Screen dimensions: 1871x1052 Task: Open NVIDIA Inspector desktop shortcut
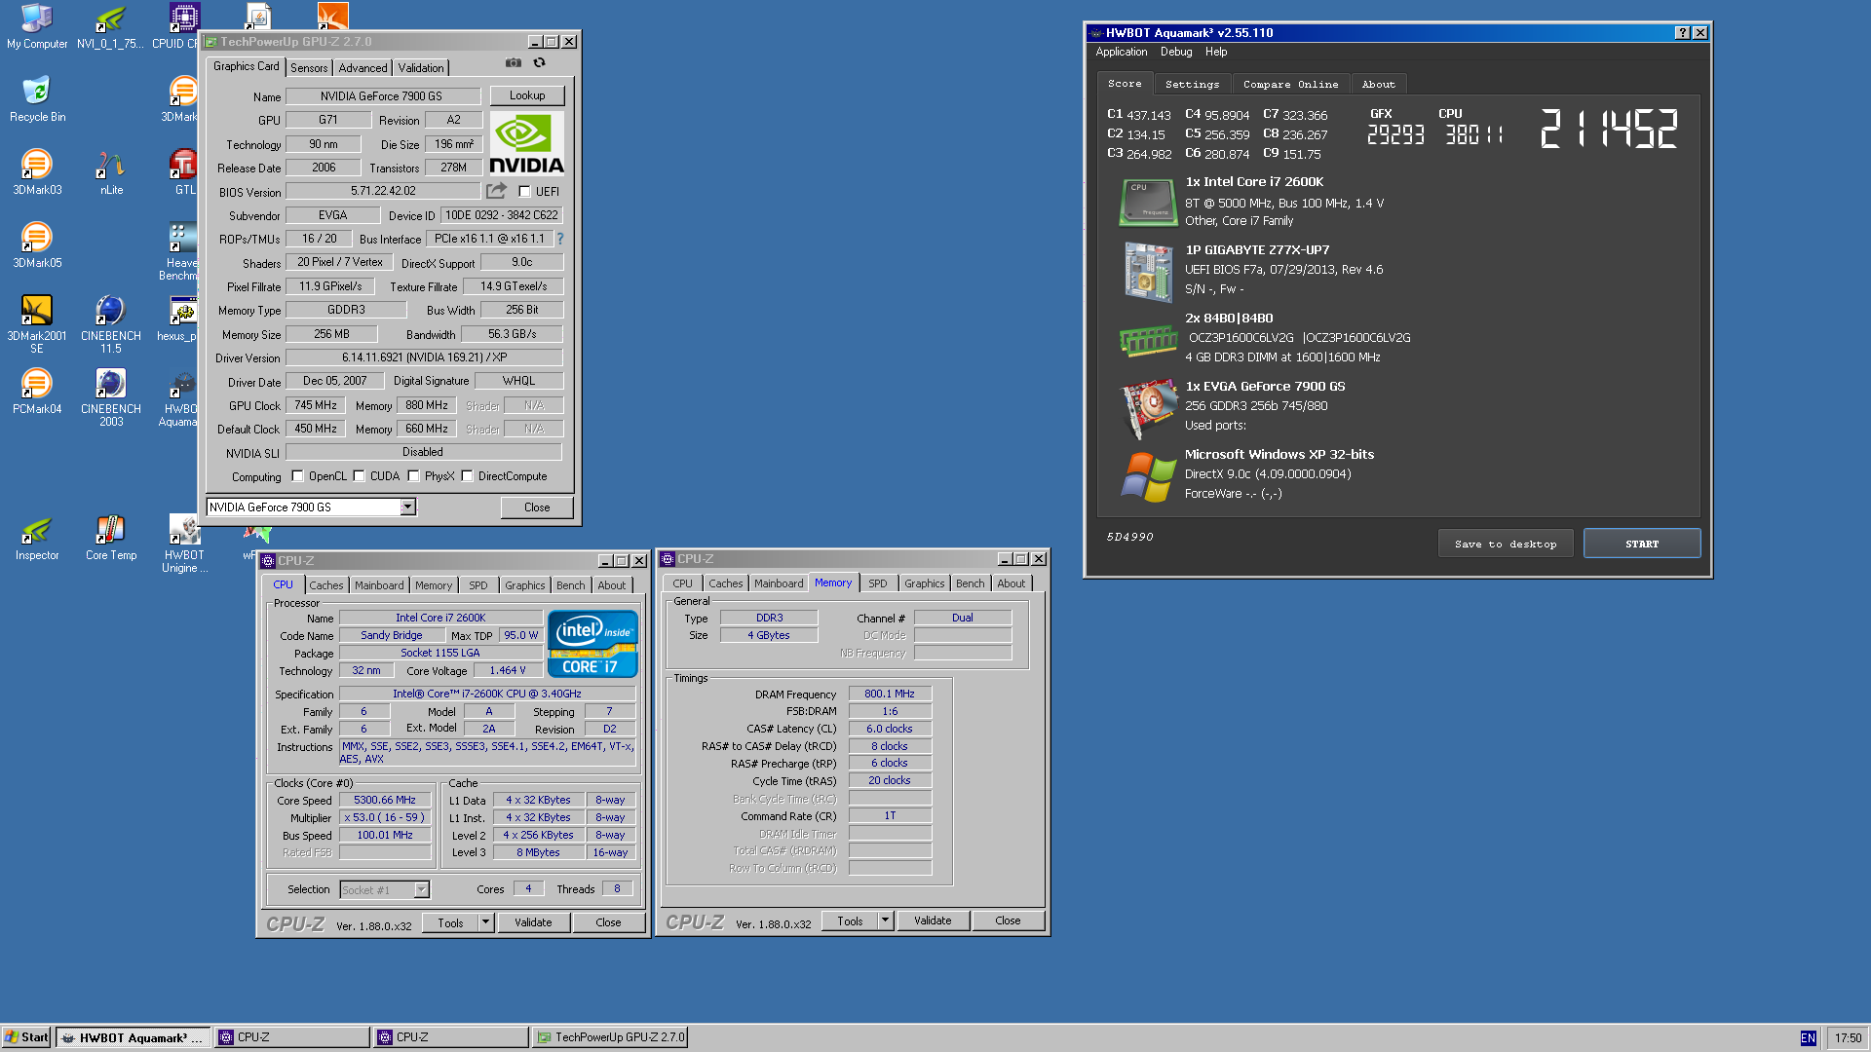point(37,537)
